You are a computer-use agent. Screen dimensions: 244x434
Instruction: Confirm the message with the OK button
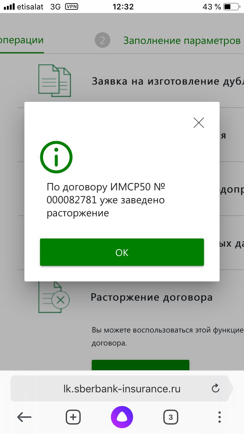pyautogui.click(x=122, y=252)
